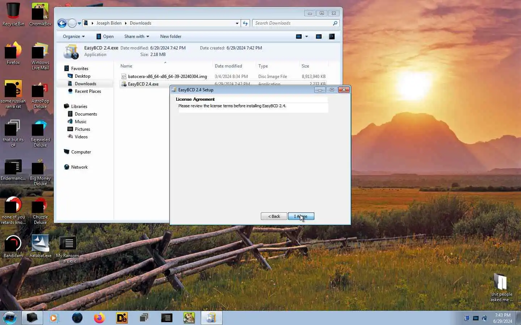
Task: Click the ChomikBox desktop icon
Action: (x=40, y=14)
